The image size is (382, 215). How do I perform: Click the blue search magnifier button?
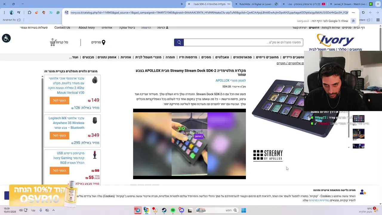[x=179, y=42]
